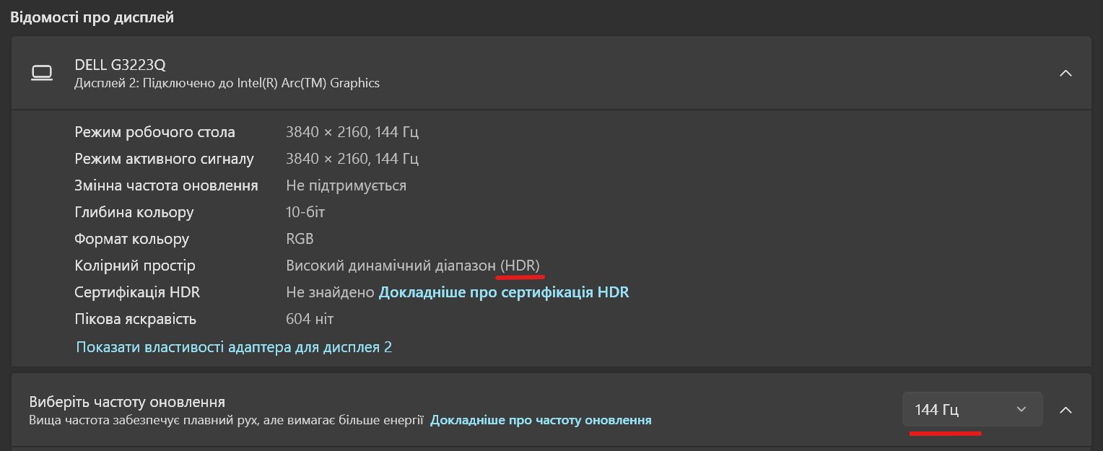The height and width of the screenshot is (451, 1103).
Task: Open the 144 Гц refresh rate dropdown
Action: [x=972, y=409]
